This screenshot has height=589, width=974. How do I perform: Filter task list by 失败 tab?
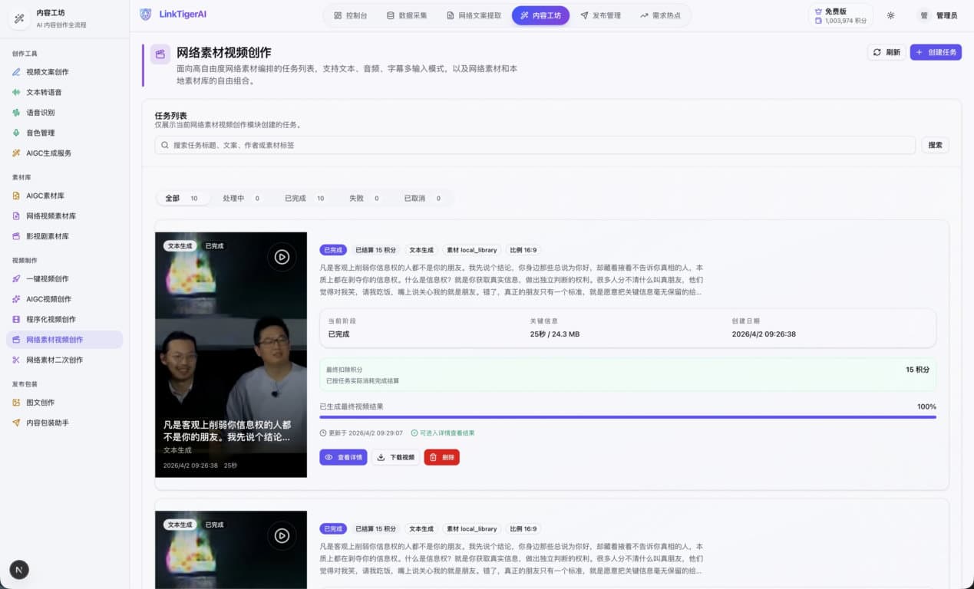click(x=364, y=199)
